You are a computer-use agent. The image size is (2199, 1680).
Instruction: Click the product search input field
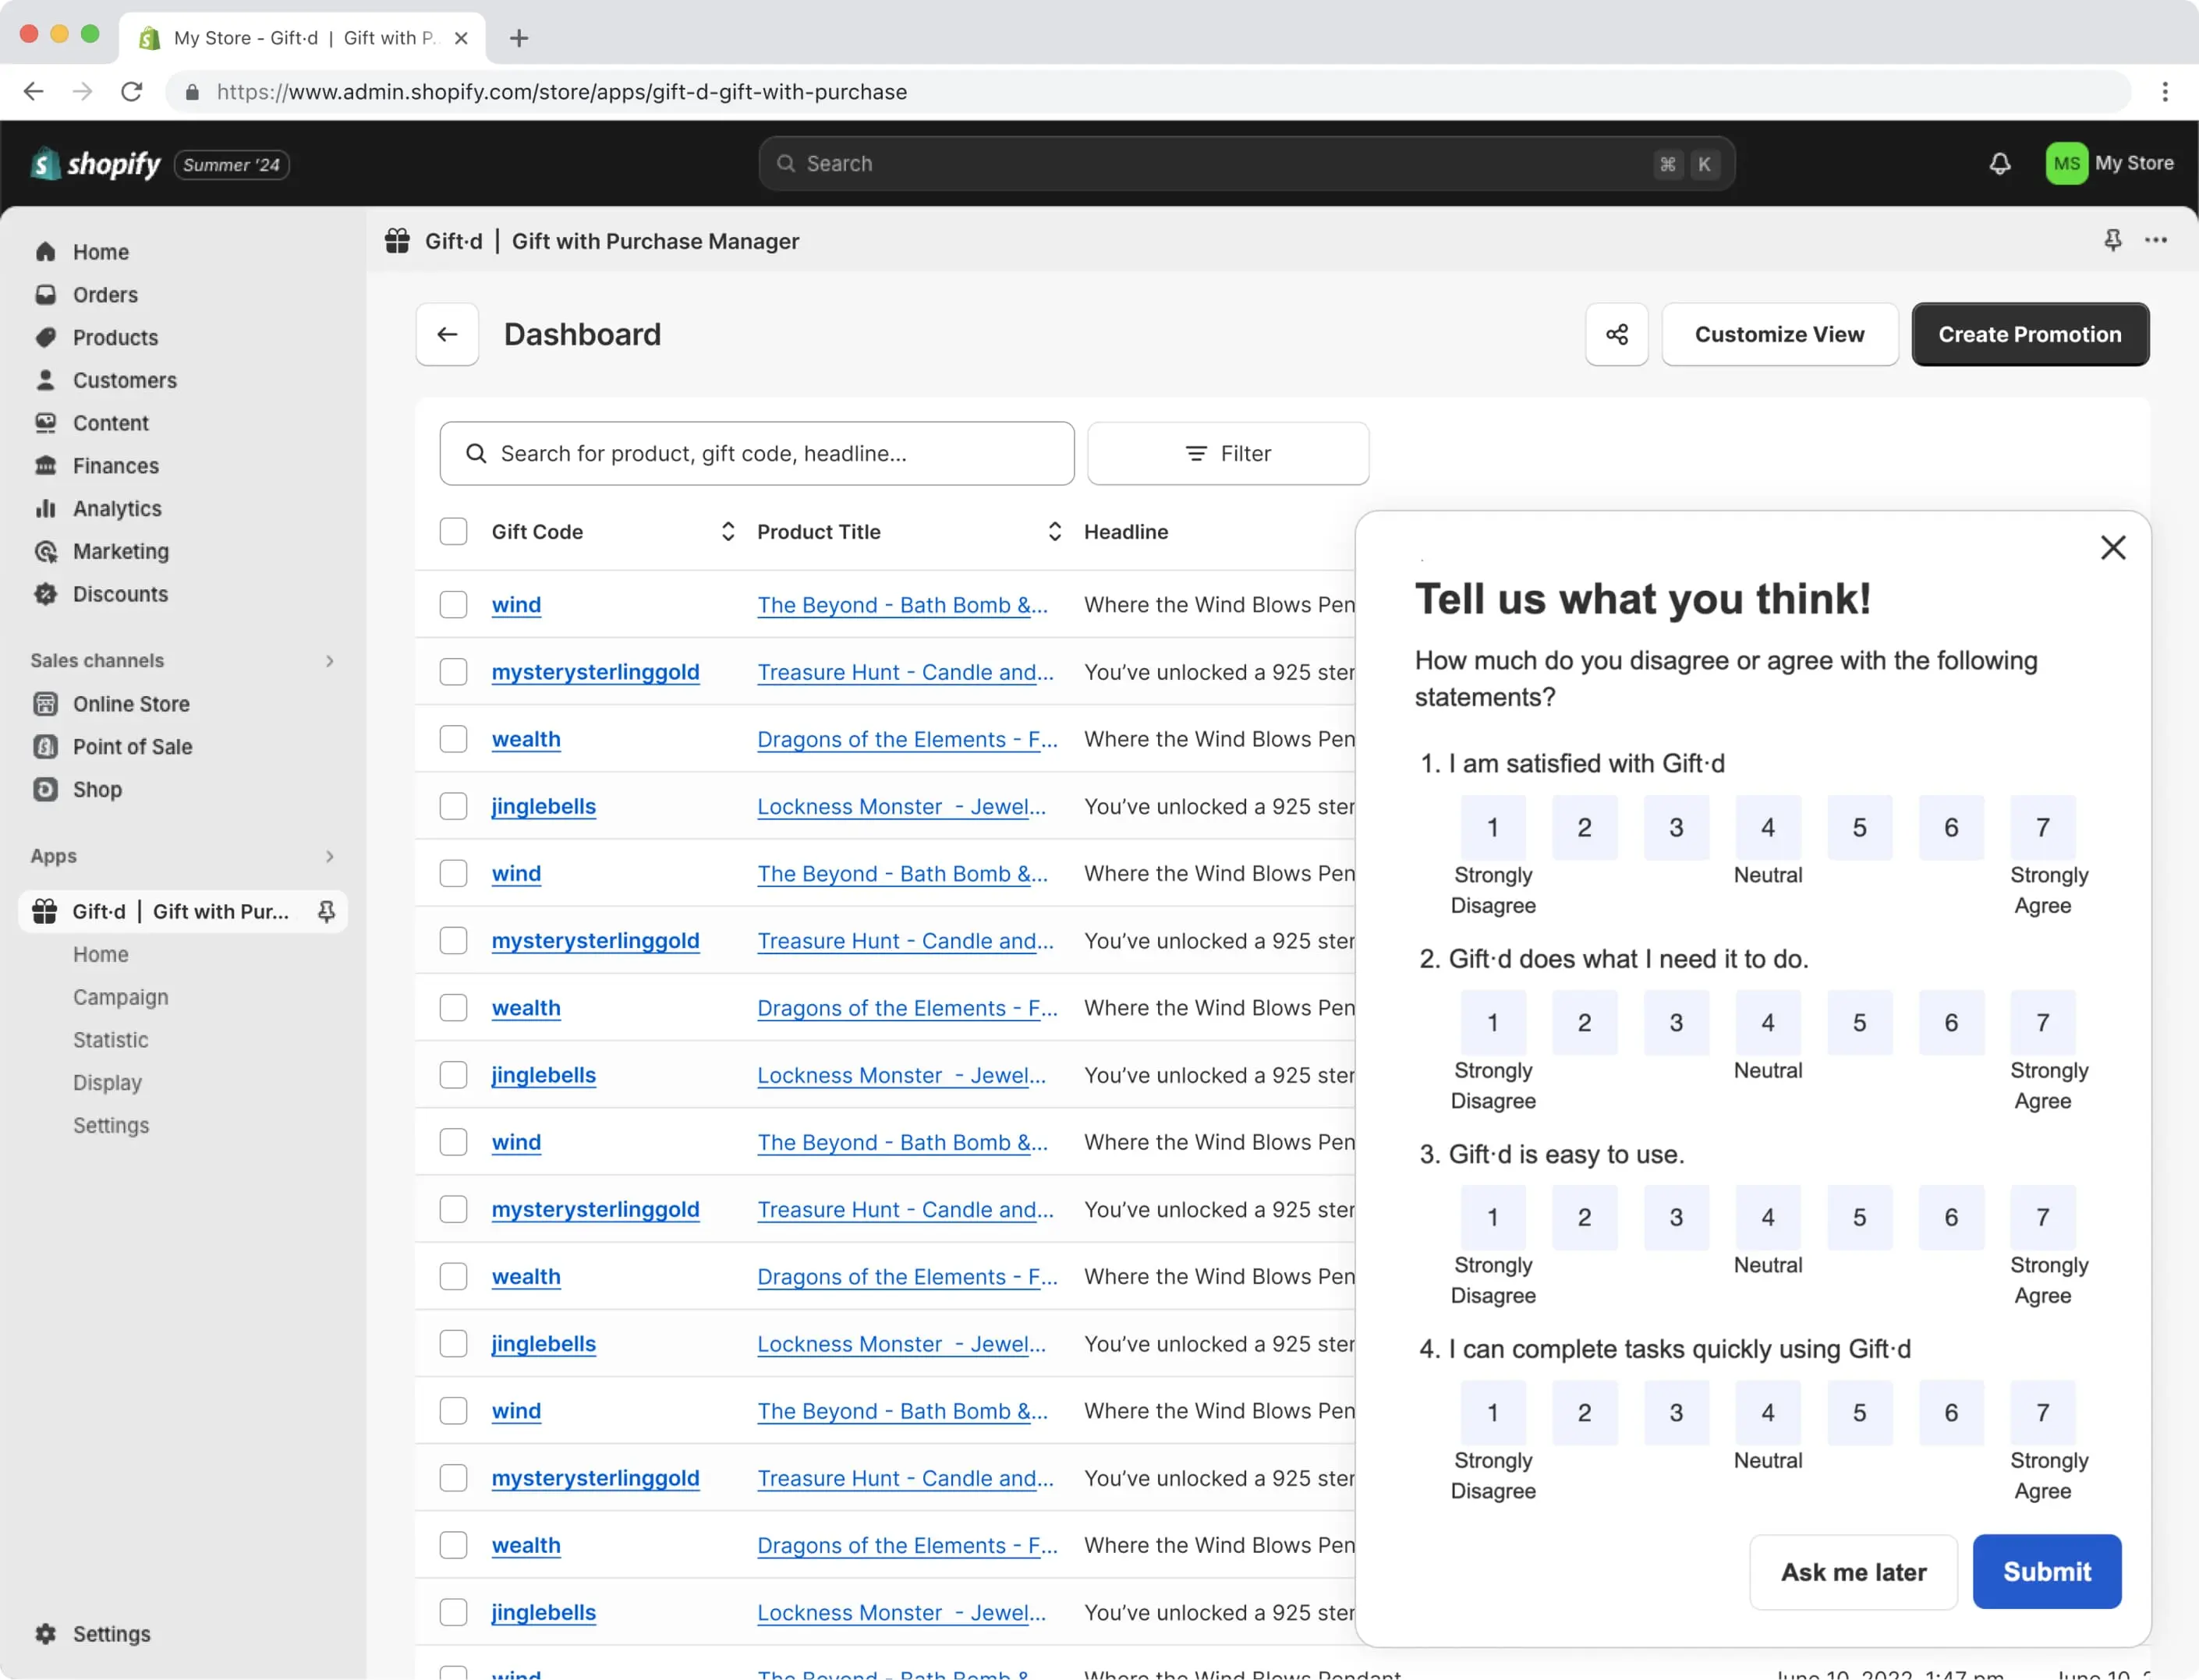tap(756, 454)
